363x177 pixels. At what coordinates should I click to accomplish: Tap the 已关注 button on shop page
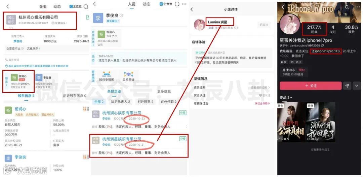tap(264, 25)
